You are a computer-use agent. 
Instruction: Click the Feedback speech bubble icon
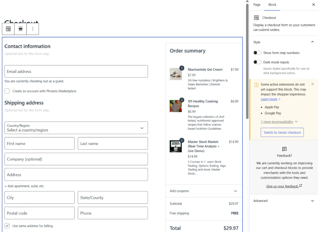[x=284, y=149]
